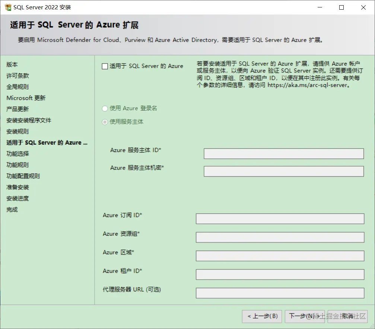Click the Azure 订阅 ID input field
The height and width of the screenshot is (329, 375).
[x=280, y=219]
